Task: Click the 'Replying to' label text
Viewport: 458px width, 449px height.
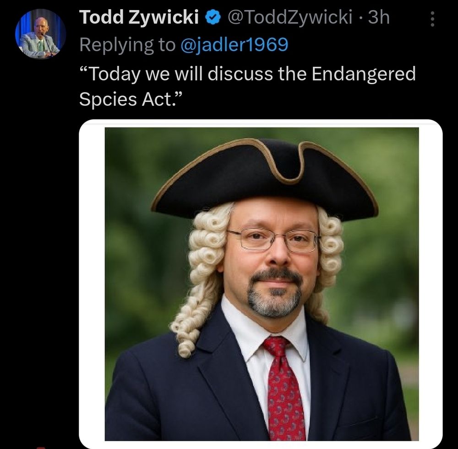Action: (x=127, y=45)
